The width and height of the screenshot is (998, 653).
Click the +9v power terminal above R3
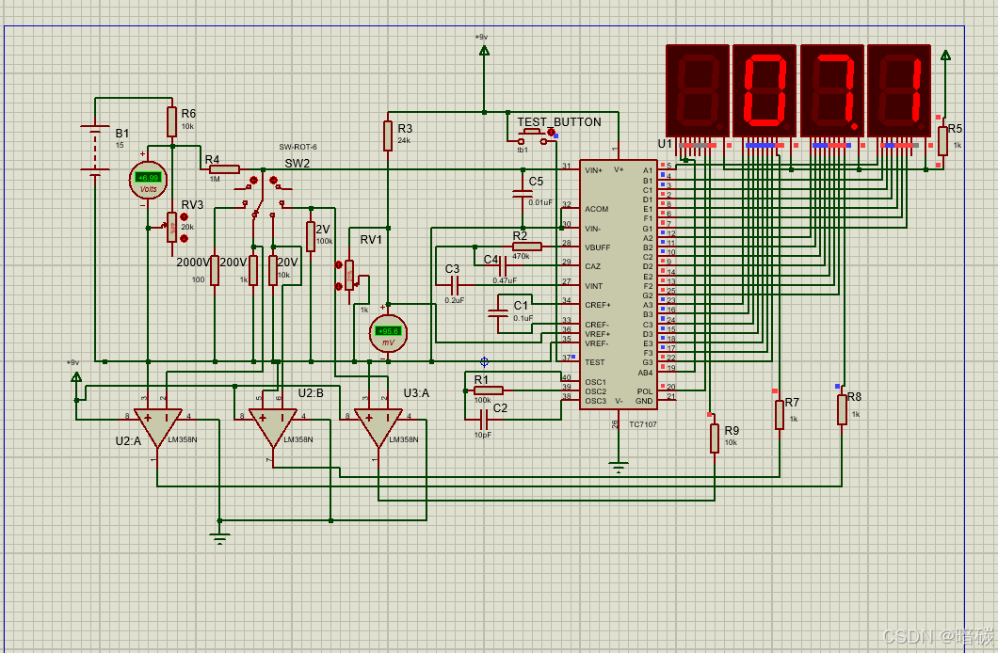pyautogui.click(x=484, y=50)
